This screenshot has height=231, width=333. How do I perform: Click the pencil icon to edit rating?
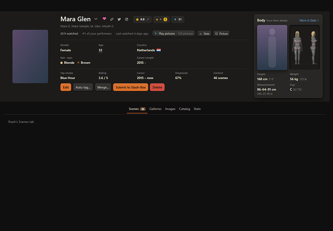coord(148,19)
